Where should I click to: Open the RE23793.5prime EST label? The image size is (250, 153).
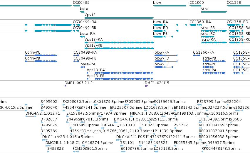(x=212, y=102)
